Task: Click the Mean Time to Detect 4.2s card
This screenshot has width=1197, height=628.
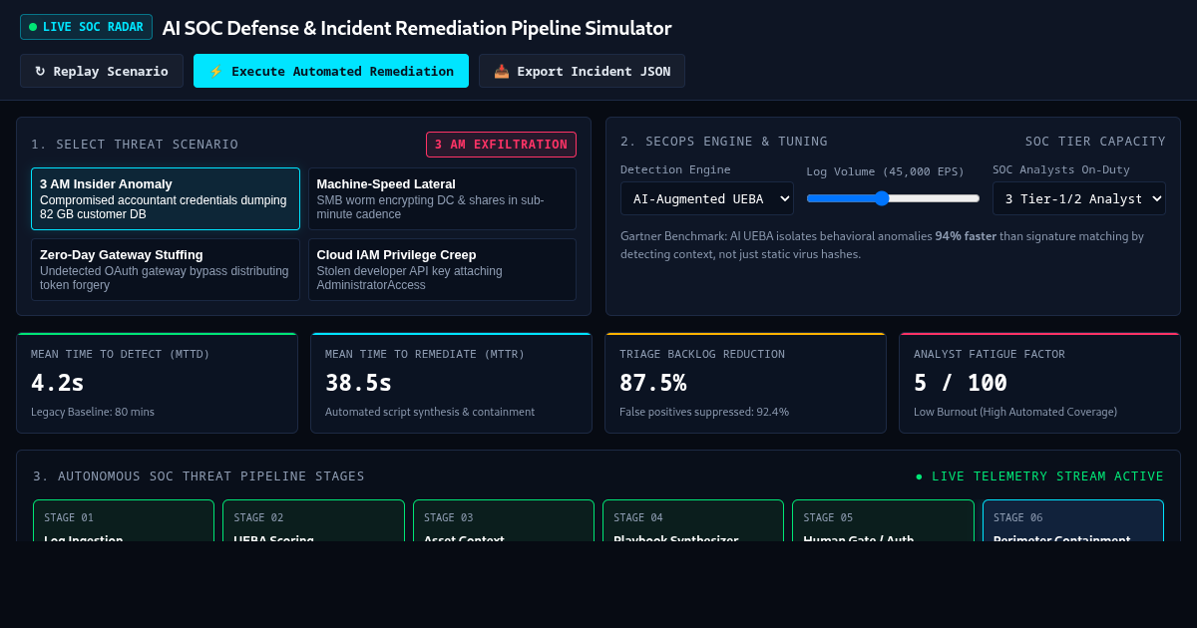Action: 157,383
